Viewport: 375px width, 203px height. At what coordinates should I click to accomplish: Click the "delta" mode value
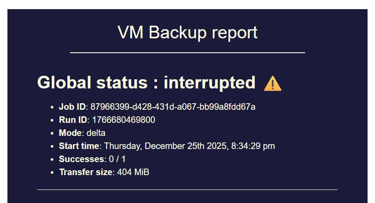coord(96,133)
